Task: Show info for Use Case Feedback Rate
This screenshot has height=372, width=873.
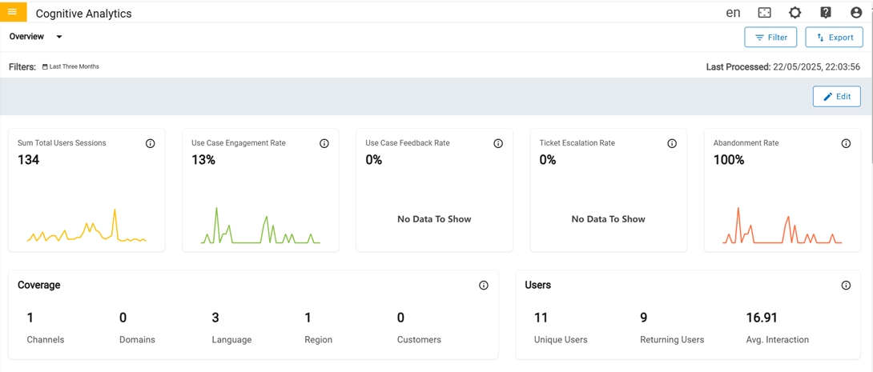Action: point(498,144)
